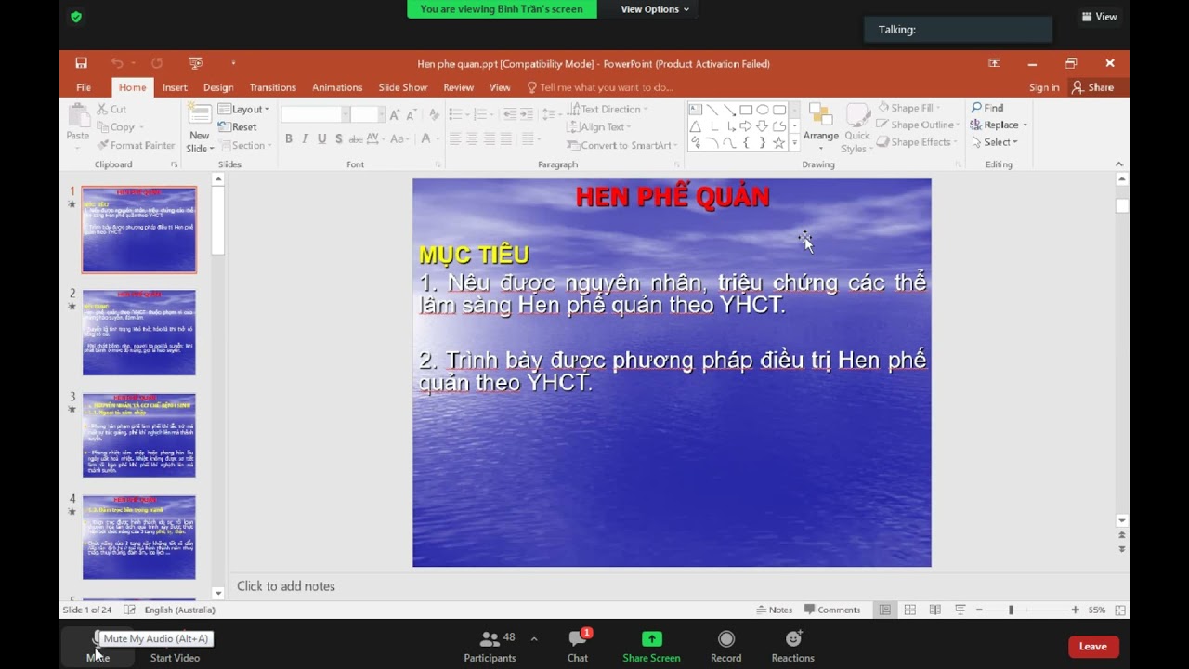Click Sign in link

(x=1044, y=87)
